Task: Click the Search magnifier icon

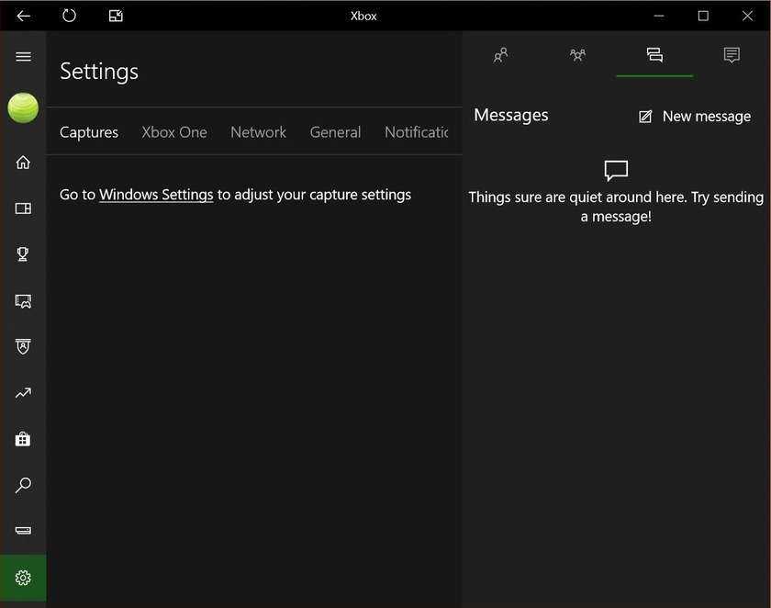Action: (x=23, y=485)
